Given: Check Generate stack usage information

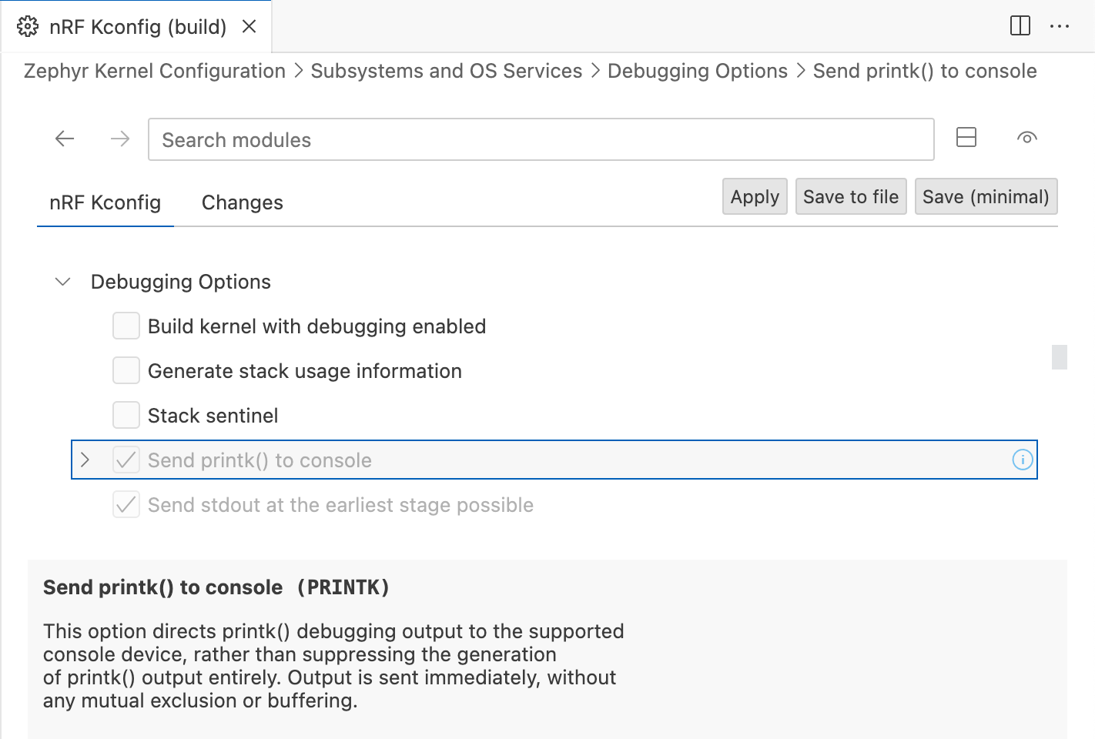Looking at the screenshot, I should click(126, 371).
